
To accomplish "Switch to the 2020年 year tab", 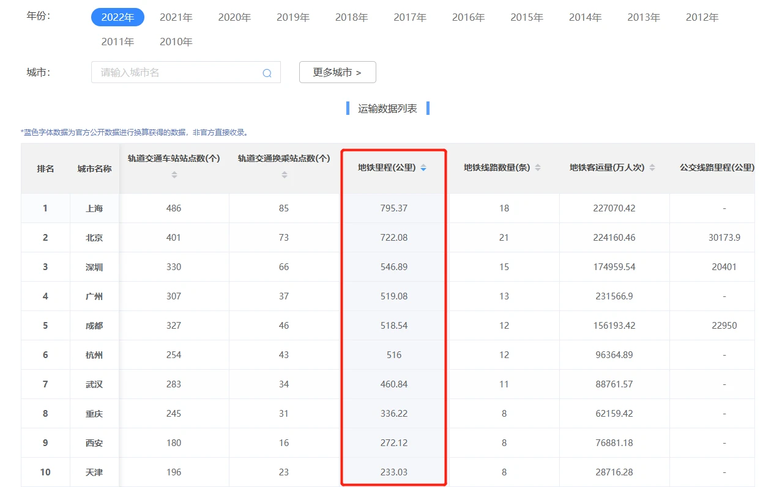I will pyautogui.click(x=234, y=18).
